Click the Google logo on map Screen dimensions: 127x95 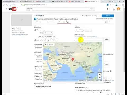pyautogui.click(x=47, y=80)
